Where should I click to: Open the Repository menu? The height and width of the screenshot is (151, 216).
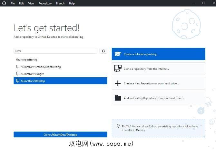45,3
